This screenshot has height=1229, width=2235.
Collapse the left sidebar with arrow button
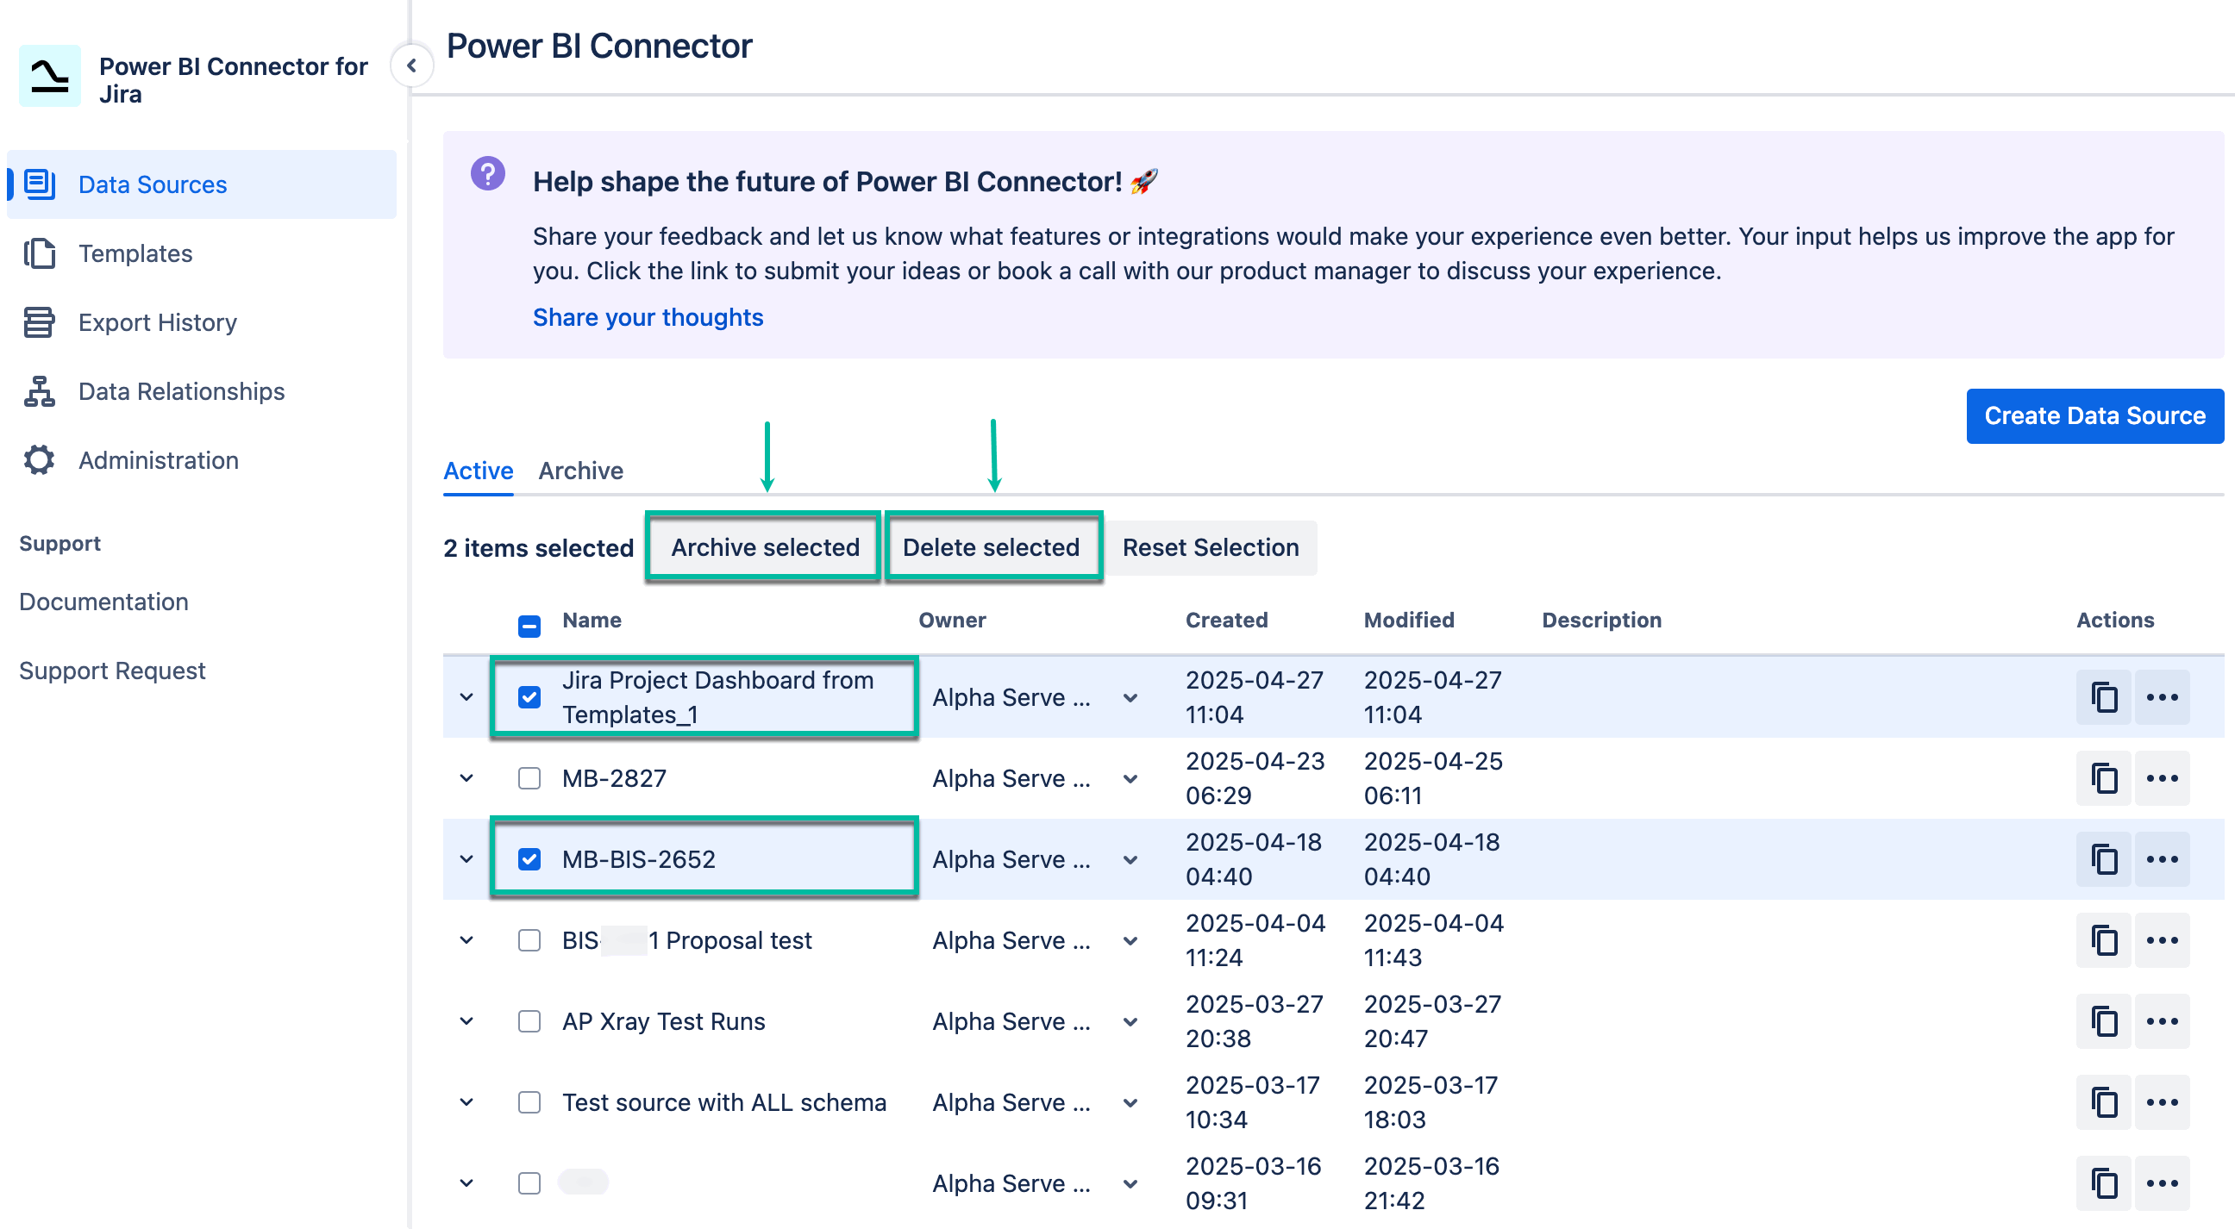(413, 65)
